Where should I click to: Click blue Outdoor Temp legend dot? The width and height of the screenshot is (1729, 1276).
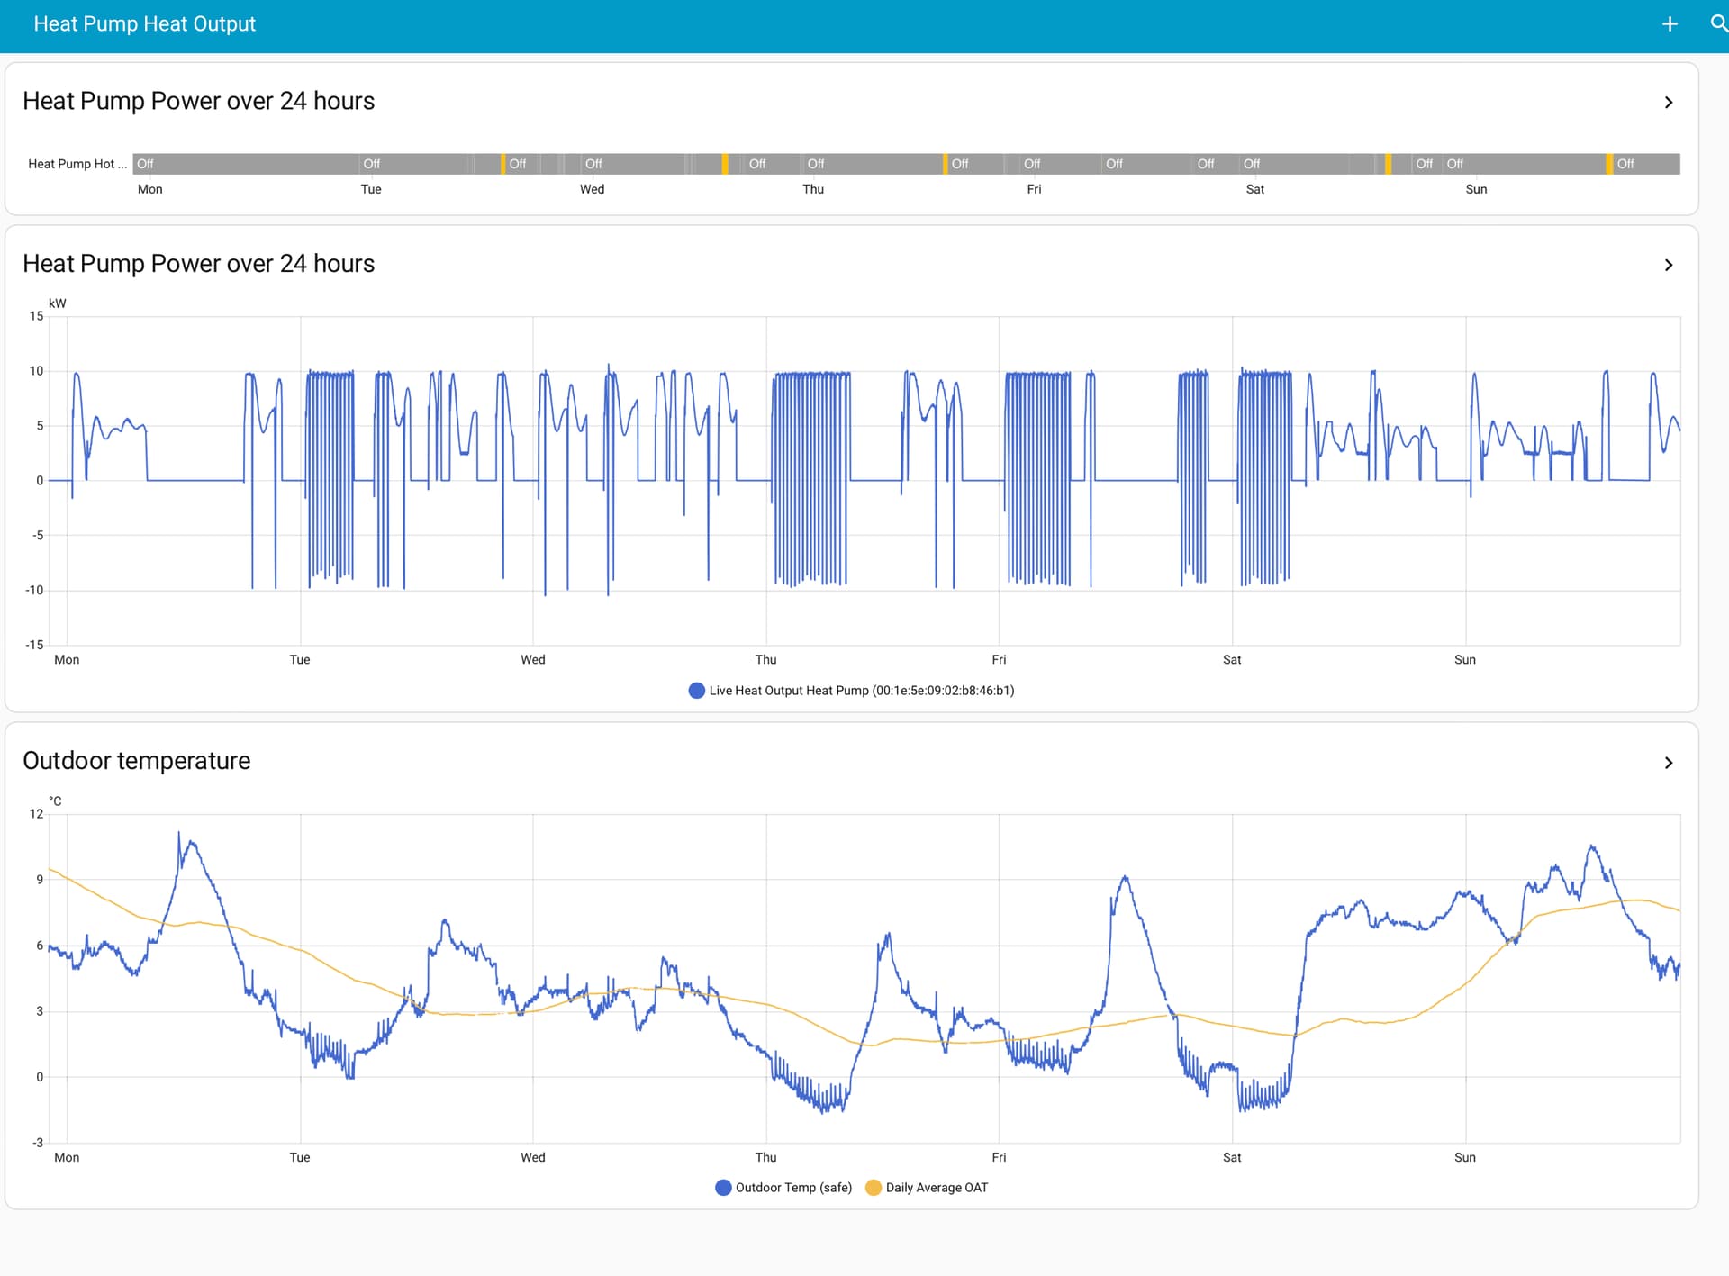(722, 1188)
